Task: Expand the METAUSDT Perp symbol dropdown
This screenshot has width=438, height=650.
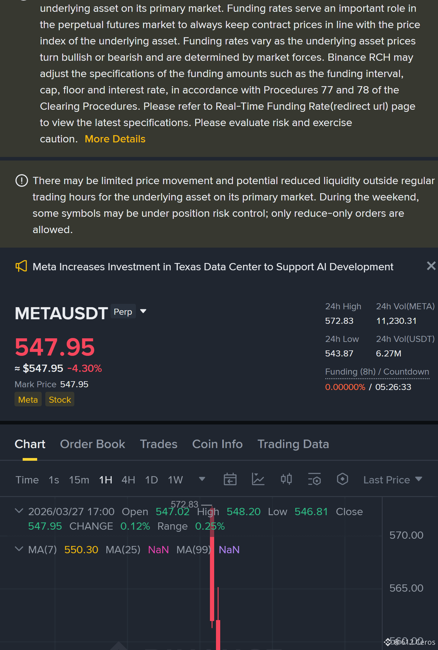Action: coord(143,311)
